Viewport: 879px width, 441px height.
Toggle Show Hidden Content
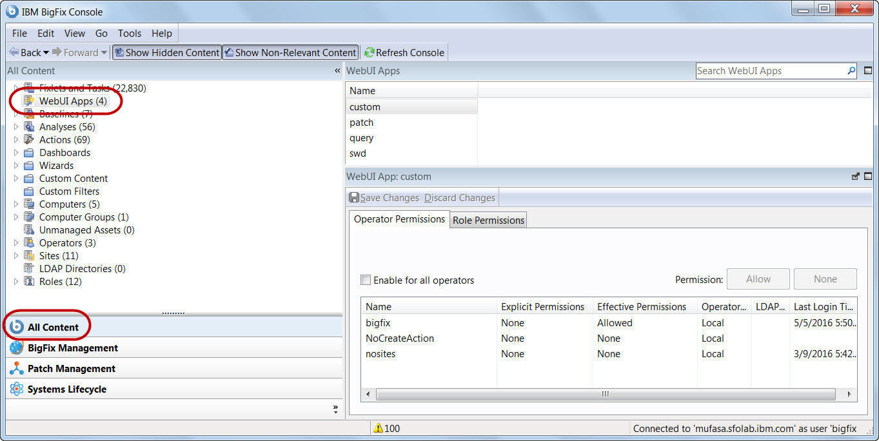coord(166,52)
